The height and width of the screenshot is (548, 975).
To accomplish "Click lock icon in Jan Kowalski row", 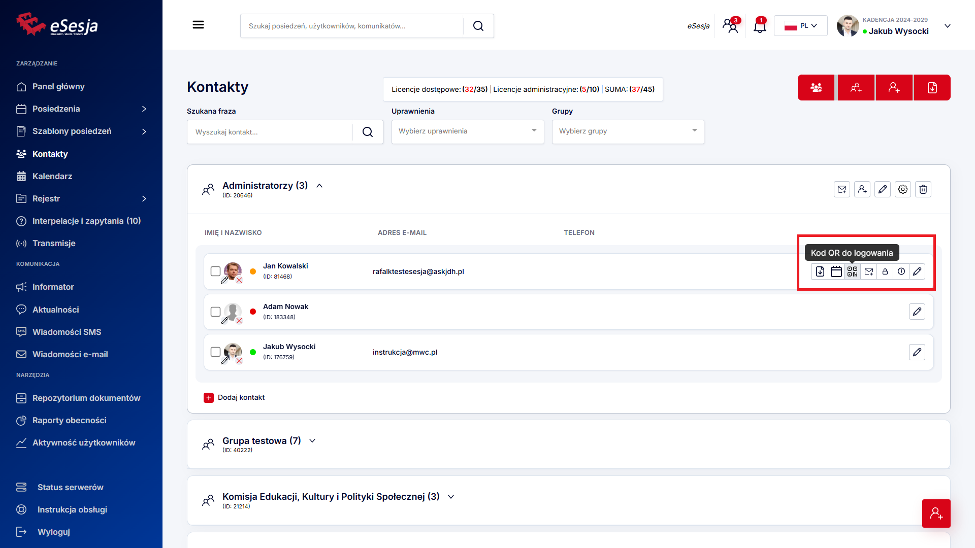I will point(885,271).
